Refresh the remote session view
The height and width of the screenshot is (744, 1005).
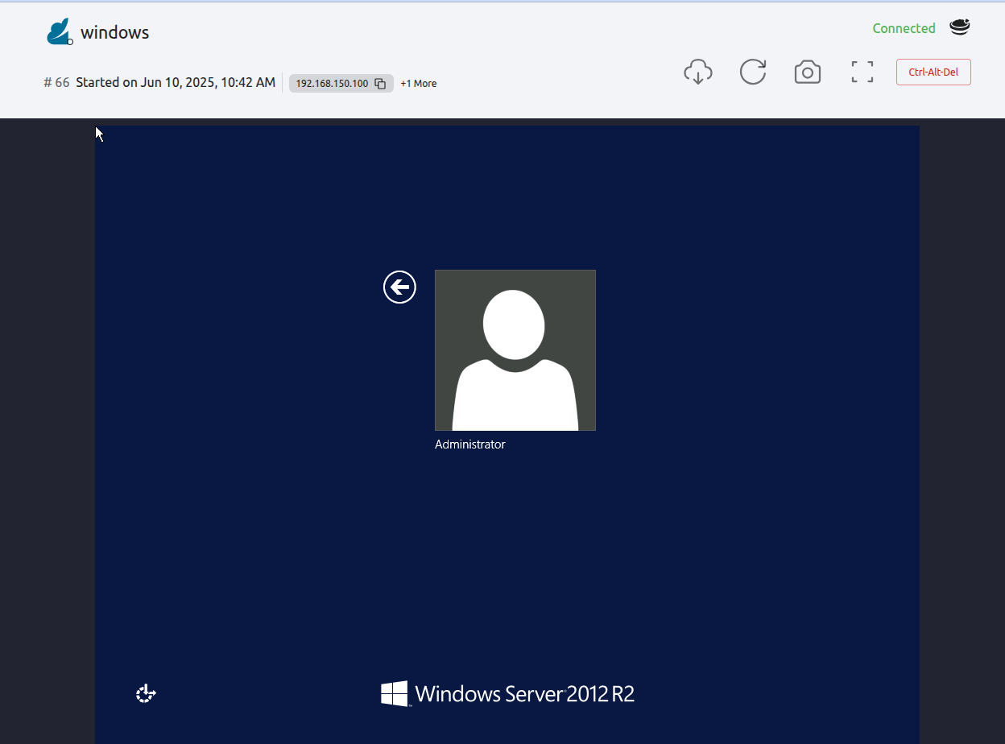click(x=753, y=72)
